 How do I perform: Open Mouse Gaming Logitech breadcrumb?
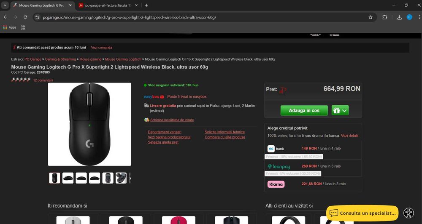tap(123, 59)
